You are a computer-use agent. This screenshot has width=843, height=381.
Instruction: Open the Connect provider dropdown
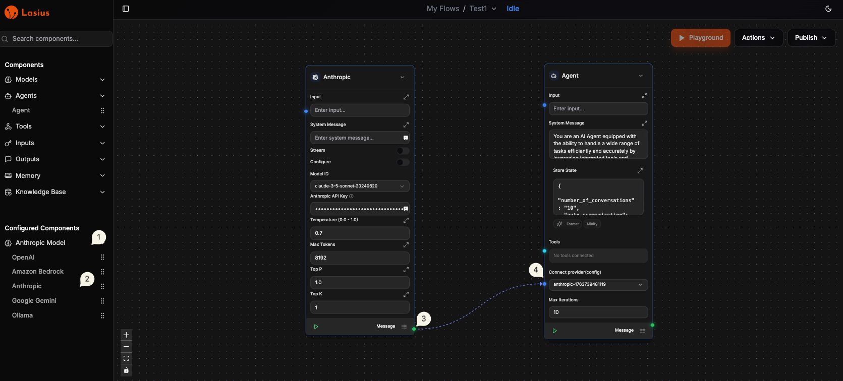tap(598, 284)
